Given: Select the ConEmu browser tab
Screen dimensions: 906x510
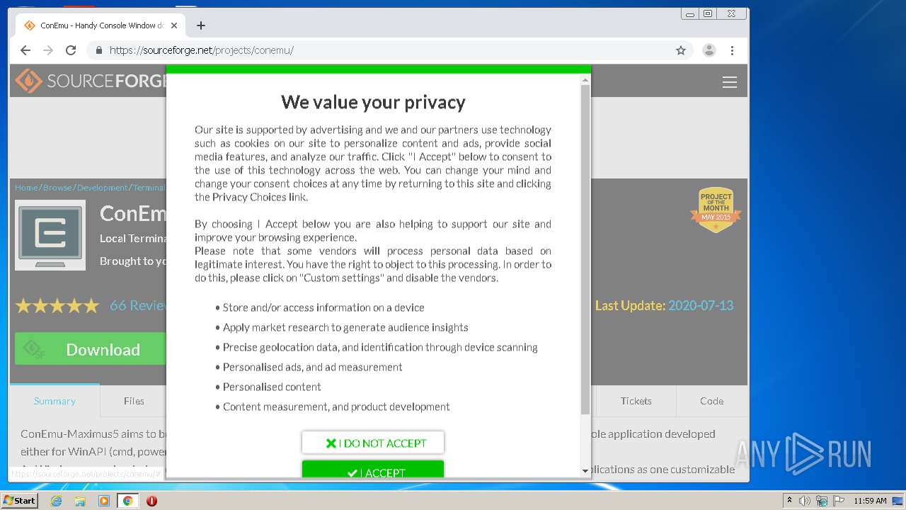Looking at the screenshot, I should pyautogui.click(x=101, y=25).
